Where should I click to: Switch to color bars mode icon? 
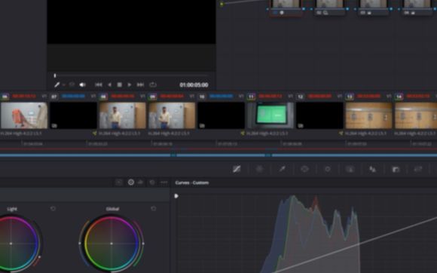140,183
